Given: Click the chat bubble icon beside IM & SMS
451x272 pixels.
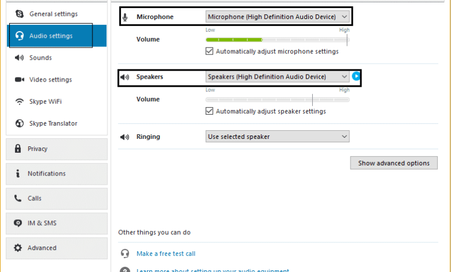Looking at the screenshot, I should point(18,223).
